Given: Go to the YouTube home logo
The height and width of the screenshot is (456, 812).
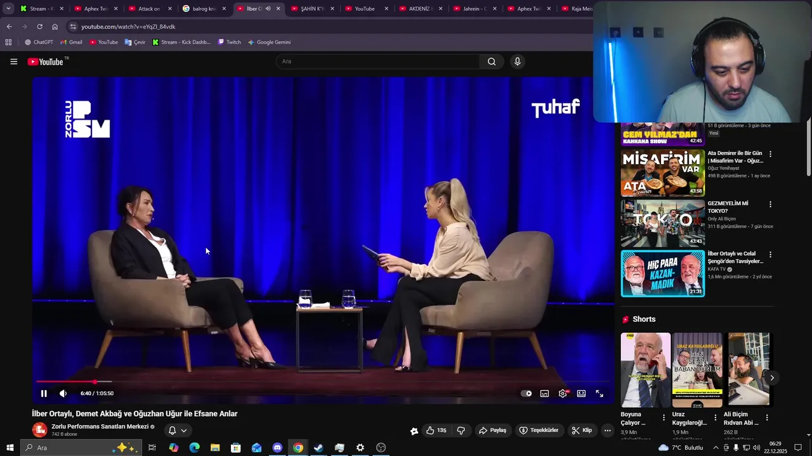Looking at the screenshot, I should click(x=46, y=61).
